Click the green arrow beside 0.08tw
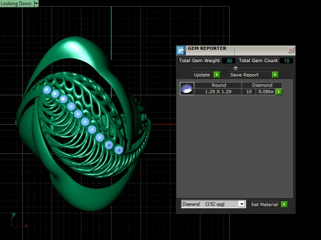The height and width of the screenshot is (240, 321). 279,91
